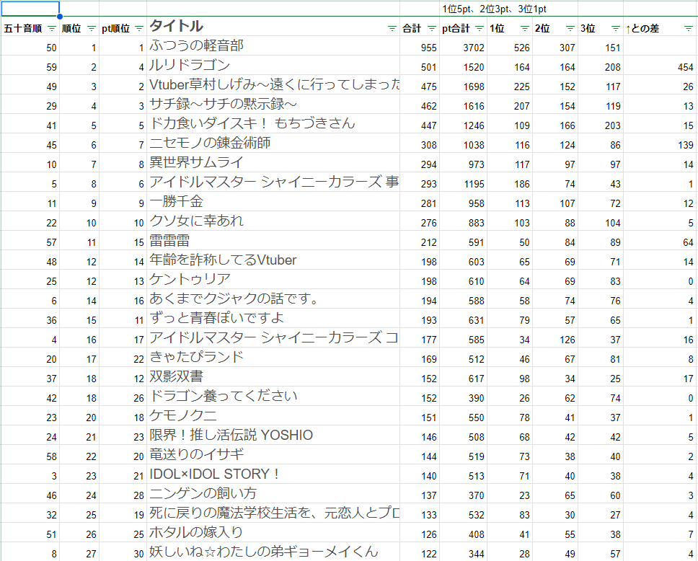
Task: Select title cell 竜送りのイサギ
Action: coord(273,455)
